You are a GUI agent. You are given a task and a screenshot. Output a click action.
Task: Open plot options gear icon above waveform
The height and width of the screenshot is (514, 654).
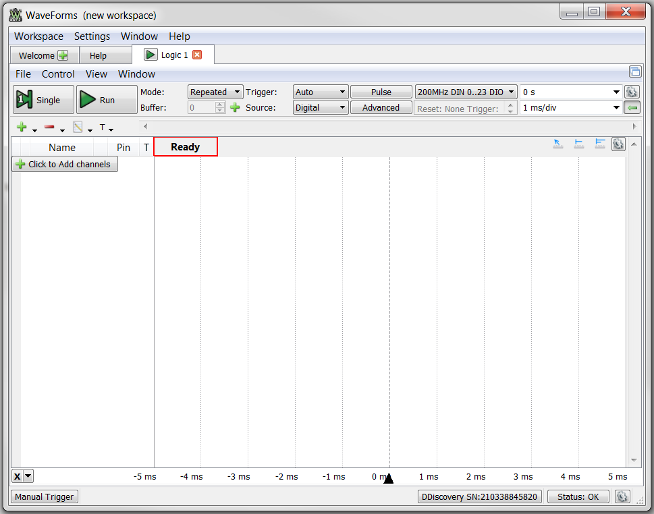click(618, 144)
